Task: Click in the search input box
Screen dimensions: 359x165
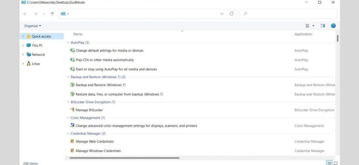Action: pyautogui.click(x=288, y=14)
